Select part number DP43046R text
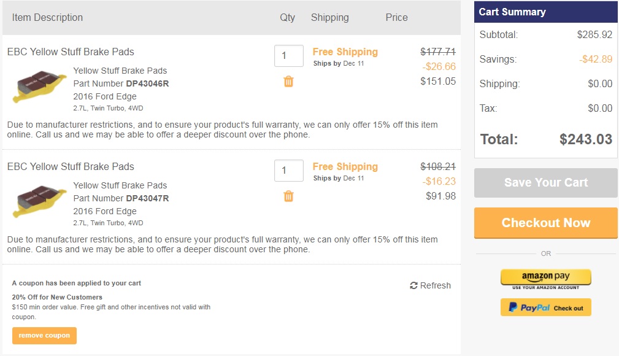Viewport: 619px width, 356px height. click(x=147, y=83)
